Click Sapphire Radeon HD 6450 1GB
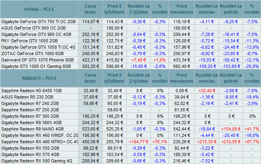 31,91
